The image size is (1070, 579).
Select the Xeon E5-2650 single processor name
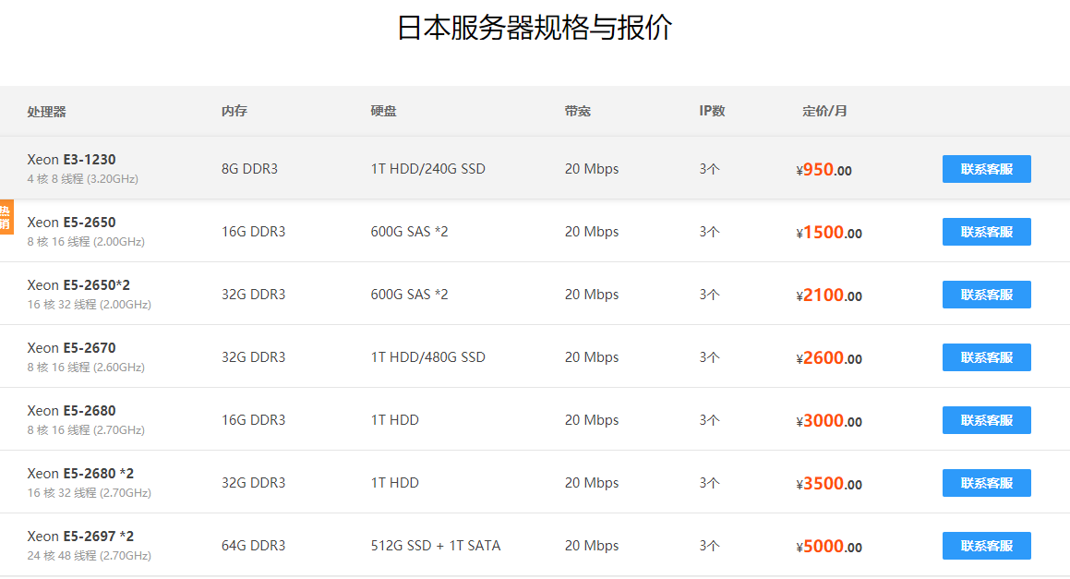point(72,222)
